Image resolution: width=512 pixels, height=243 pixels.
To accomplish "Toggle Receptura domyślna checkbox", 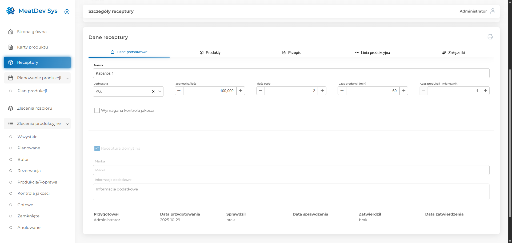I will coord(97,148).
